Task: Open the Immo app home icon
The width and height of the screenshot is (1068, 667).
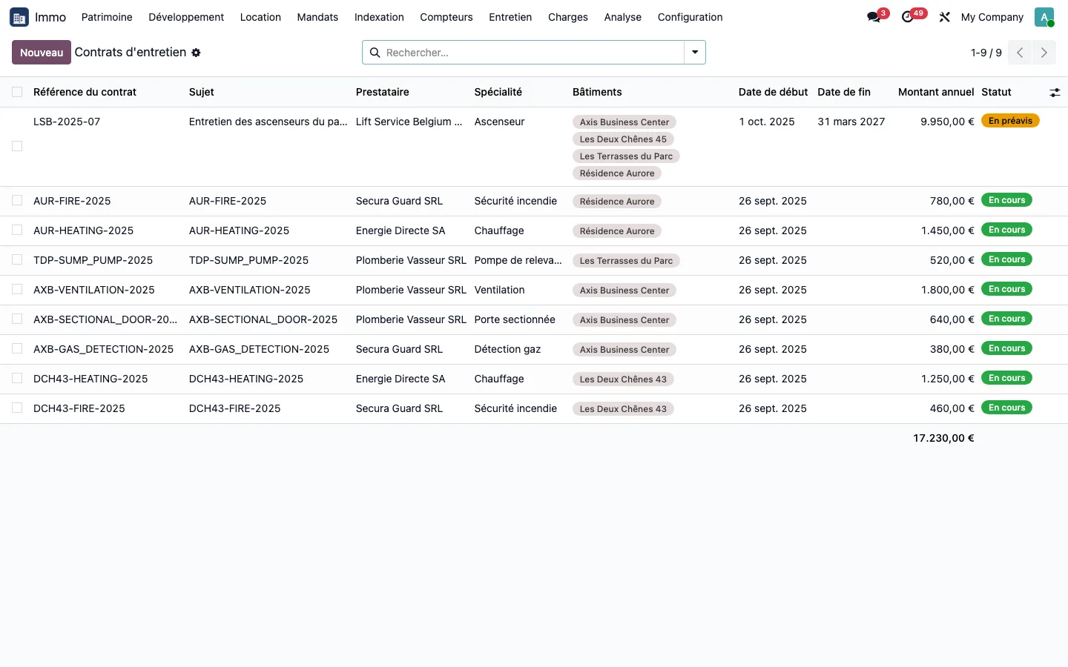Action: [19, 17]
